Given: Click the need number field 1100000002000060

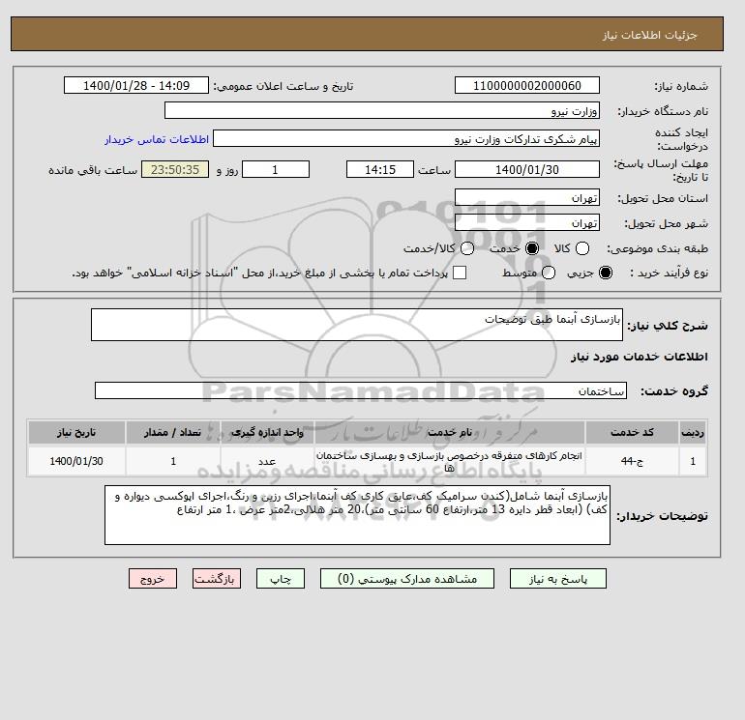Looking at the screenshot, I should (x=527, y=85).
